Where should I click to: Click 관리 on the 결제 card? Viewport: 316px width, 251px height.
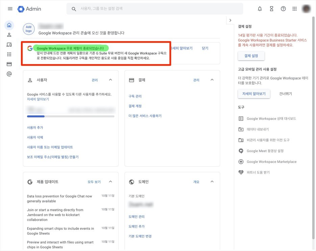196,80
